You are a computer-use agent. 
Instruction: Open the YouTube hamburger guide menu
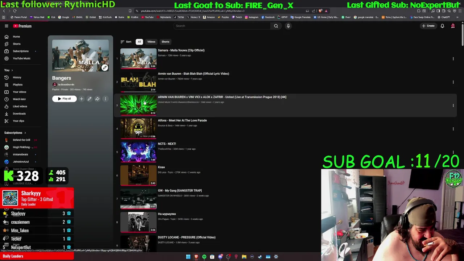click(x=7, y=26)
